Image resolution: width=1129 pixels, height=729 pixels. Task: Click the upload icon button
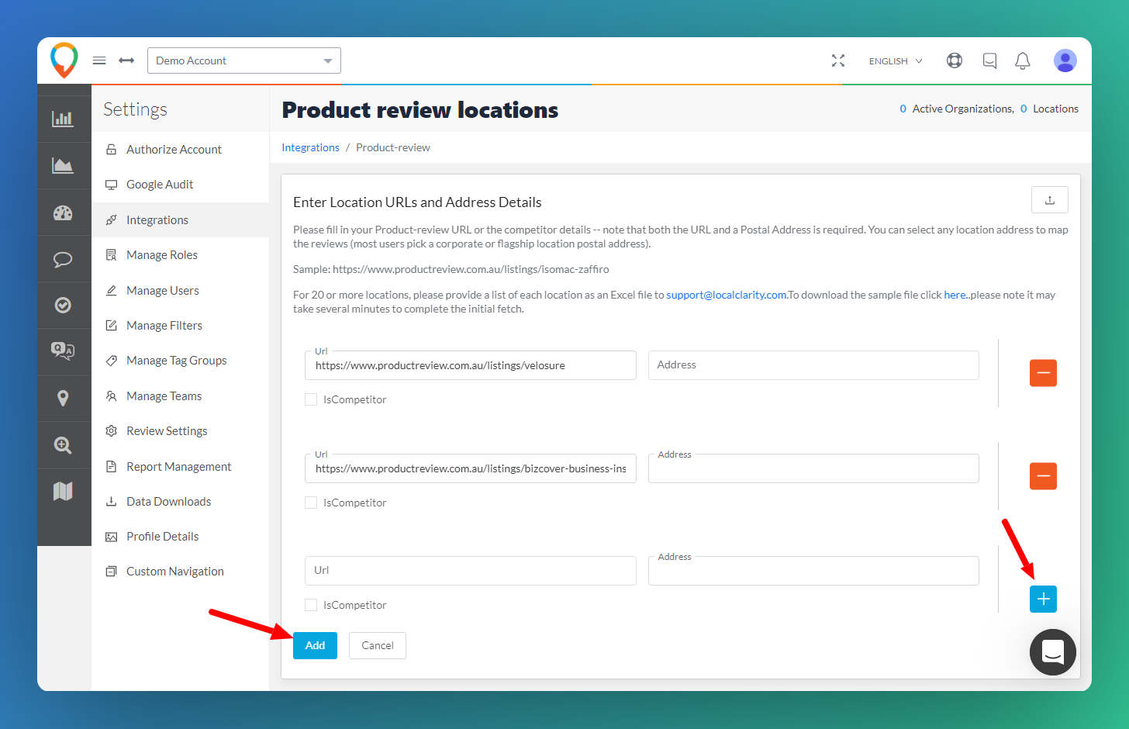pos(1050,200)
